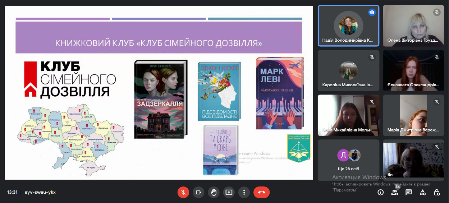
Task: Click the 'Д' avatar in the others tile
Action: tap(343, 155)
